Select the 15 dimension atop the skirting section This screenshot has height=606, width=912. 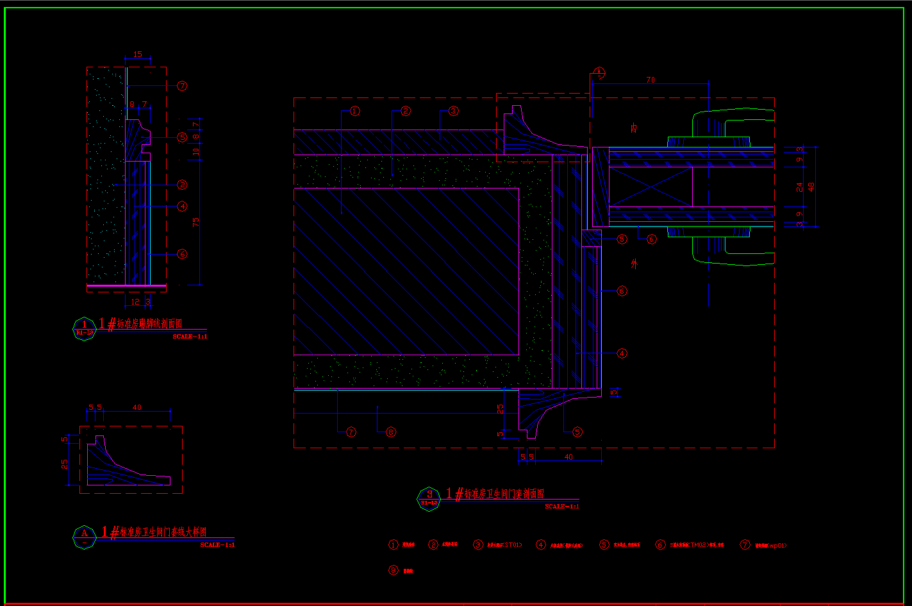tap(137, 55)
